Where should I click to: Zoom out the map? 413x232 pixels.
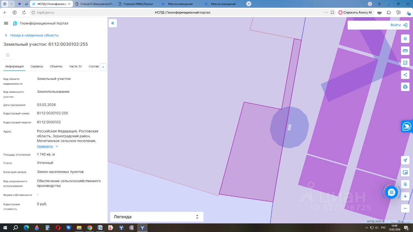405,208
